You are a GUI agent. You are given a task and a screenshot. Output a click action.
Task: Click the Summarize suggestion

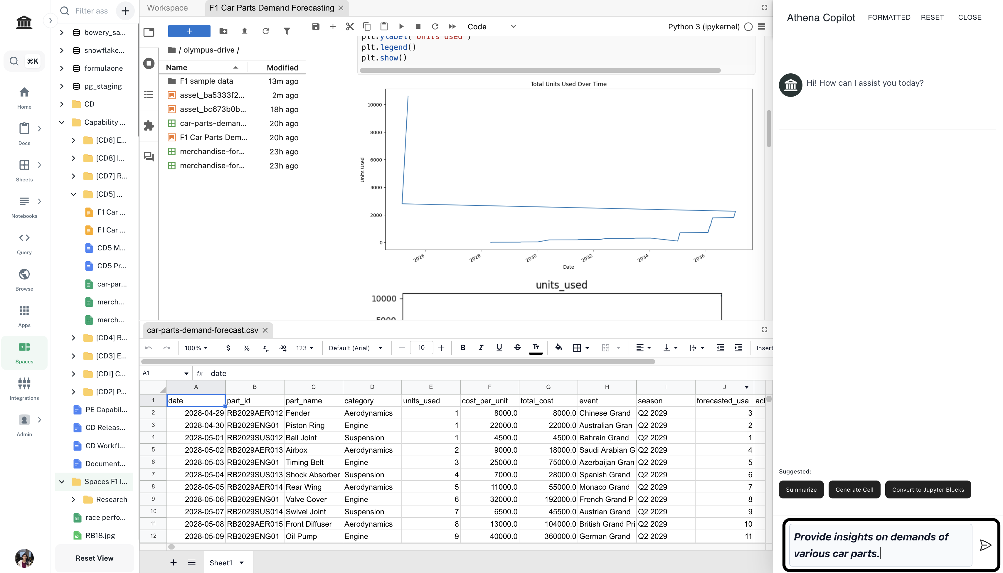coord(801,490)
